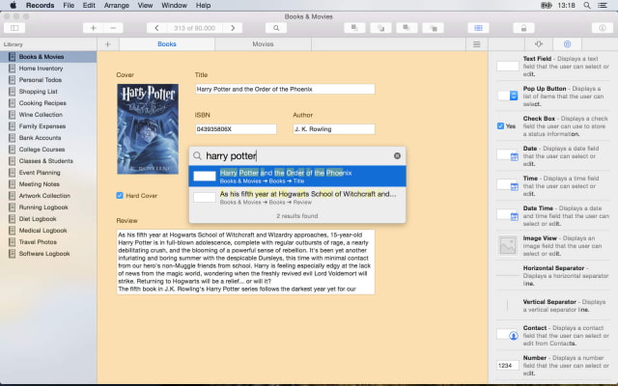The height and width of the screenshot is (386, 618).
Task: Open the form list menu icon
Action: pyautogui.click(x=476, y=44)
